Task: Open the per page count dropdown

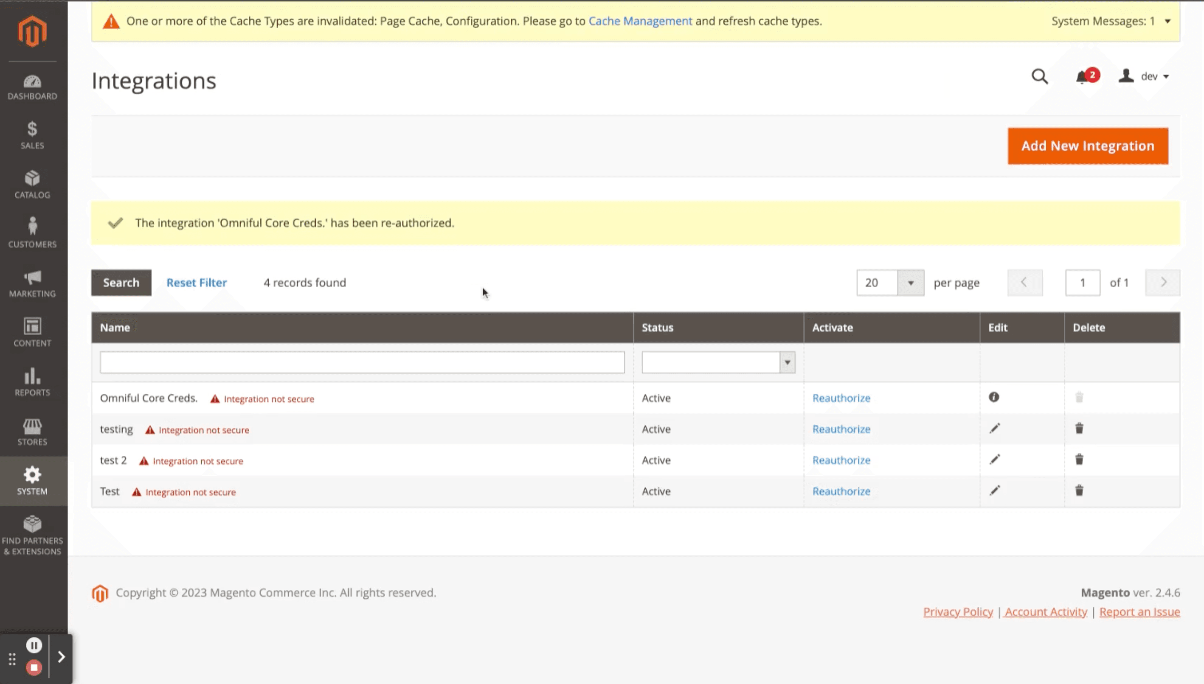Action: pyautogui.click(x=910, y=283)
